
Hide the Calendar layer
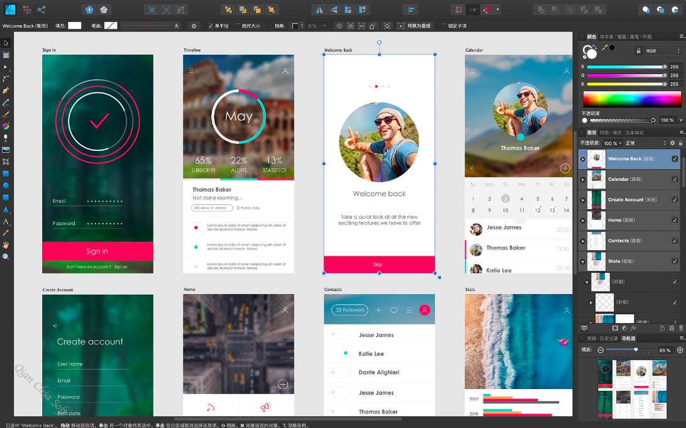(x=675, y=179)
